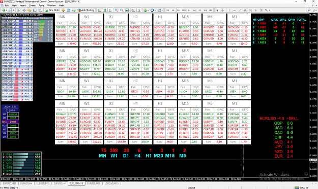
Task: Expand the templates dropdown arrow
Action: tap(162, 10)
